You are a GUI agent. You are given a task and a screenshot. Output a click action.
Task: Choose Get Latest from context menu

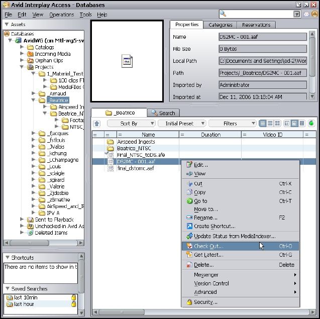click(240, 255)
